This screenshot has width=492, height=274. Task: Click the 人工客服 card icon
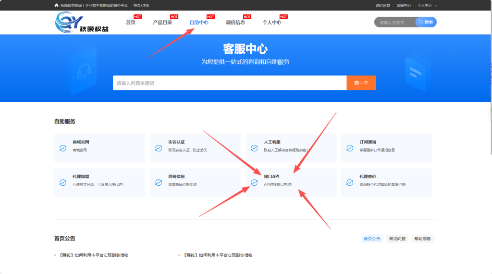pos(254,148)
